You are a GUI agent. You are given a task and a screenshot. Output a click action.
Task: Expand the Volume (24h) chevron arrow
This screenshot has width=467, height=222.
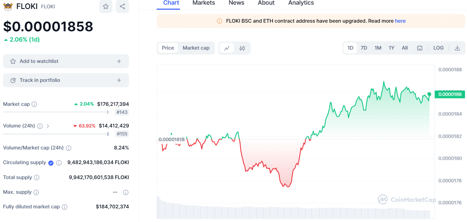(x=48, y=126)
